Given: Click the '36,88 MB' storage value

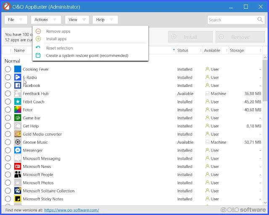Looking at the screenshot, I should coord(253,94).
